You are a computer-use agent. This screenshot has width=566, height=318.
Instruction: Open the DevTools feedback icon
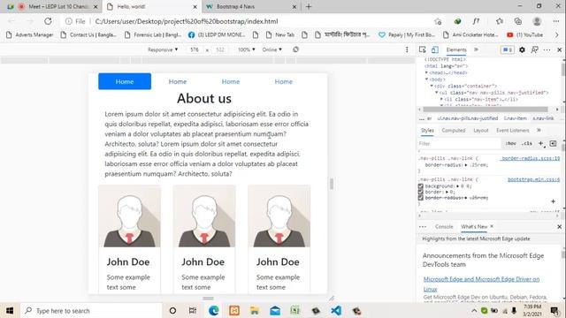point(534,49)
